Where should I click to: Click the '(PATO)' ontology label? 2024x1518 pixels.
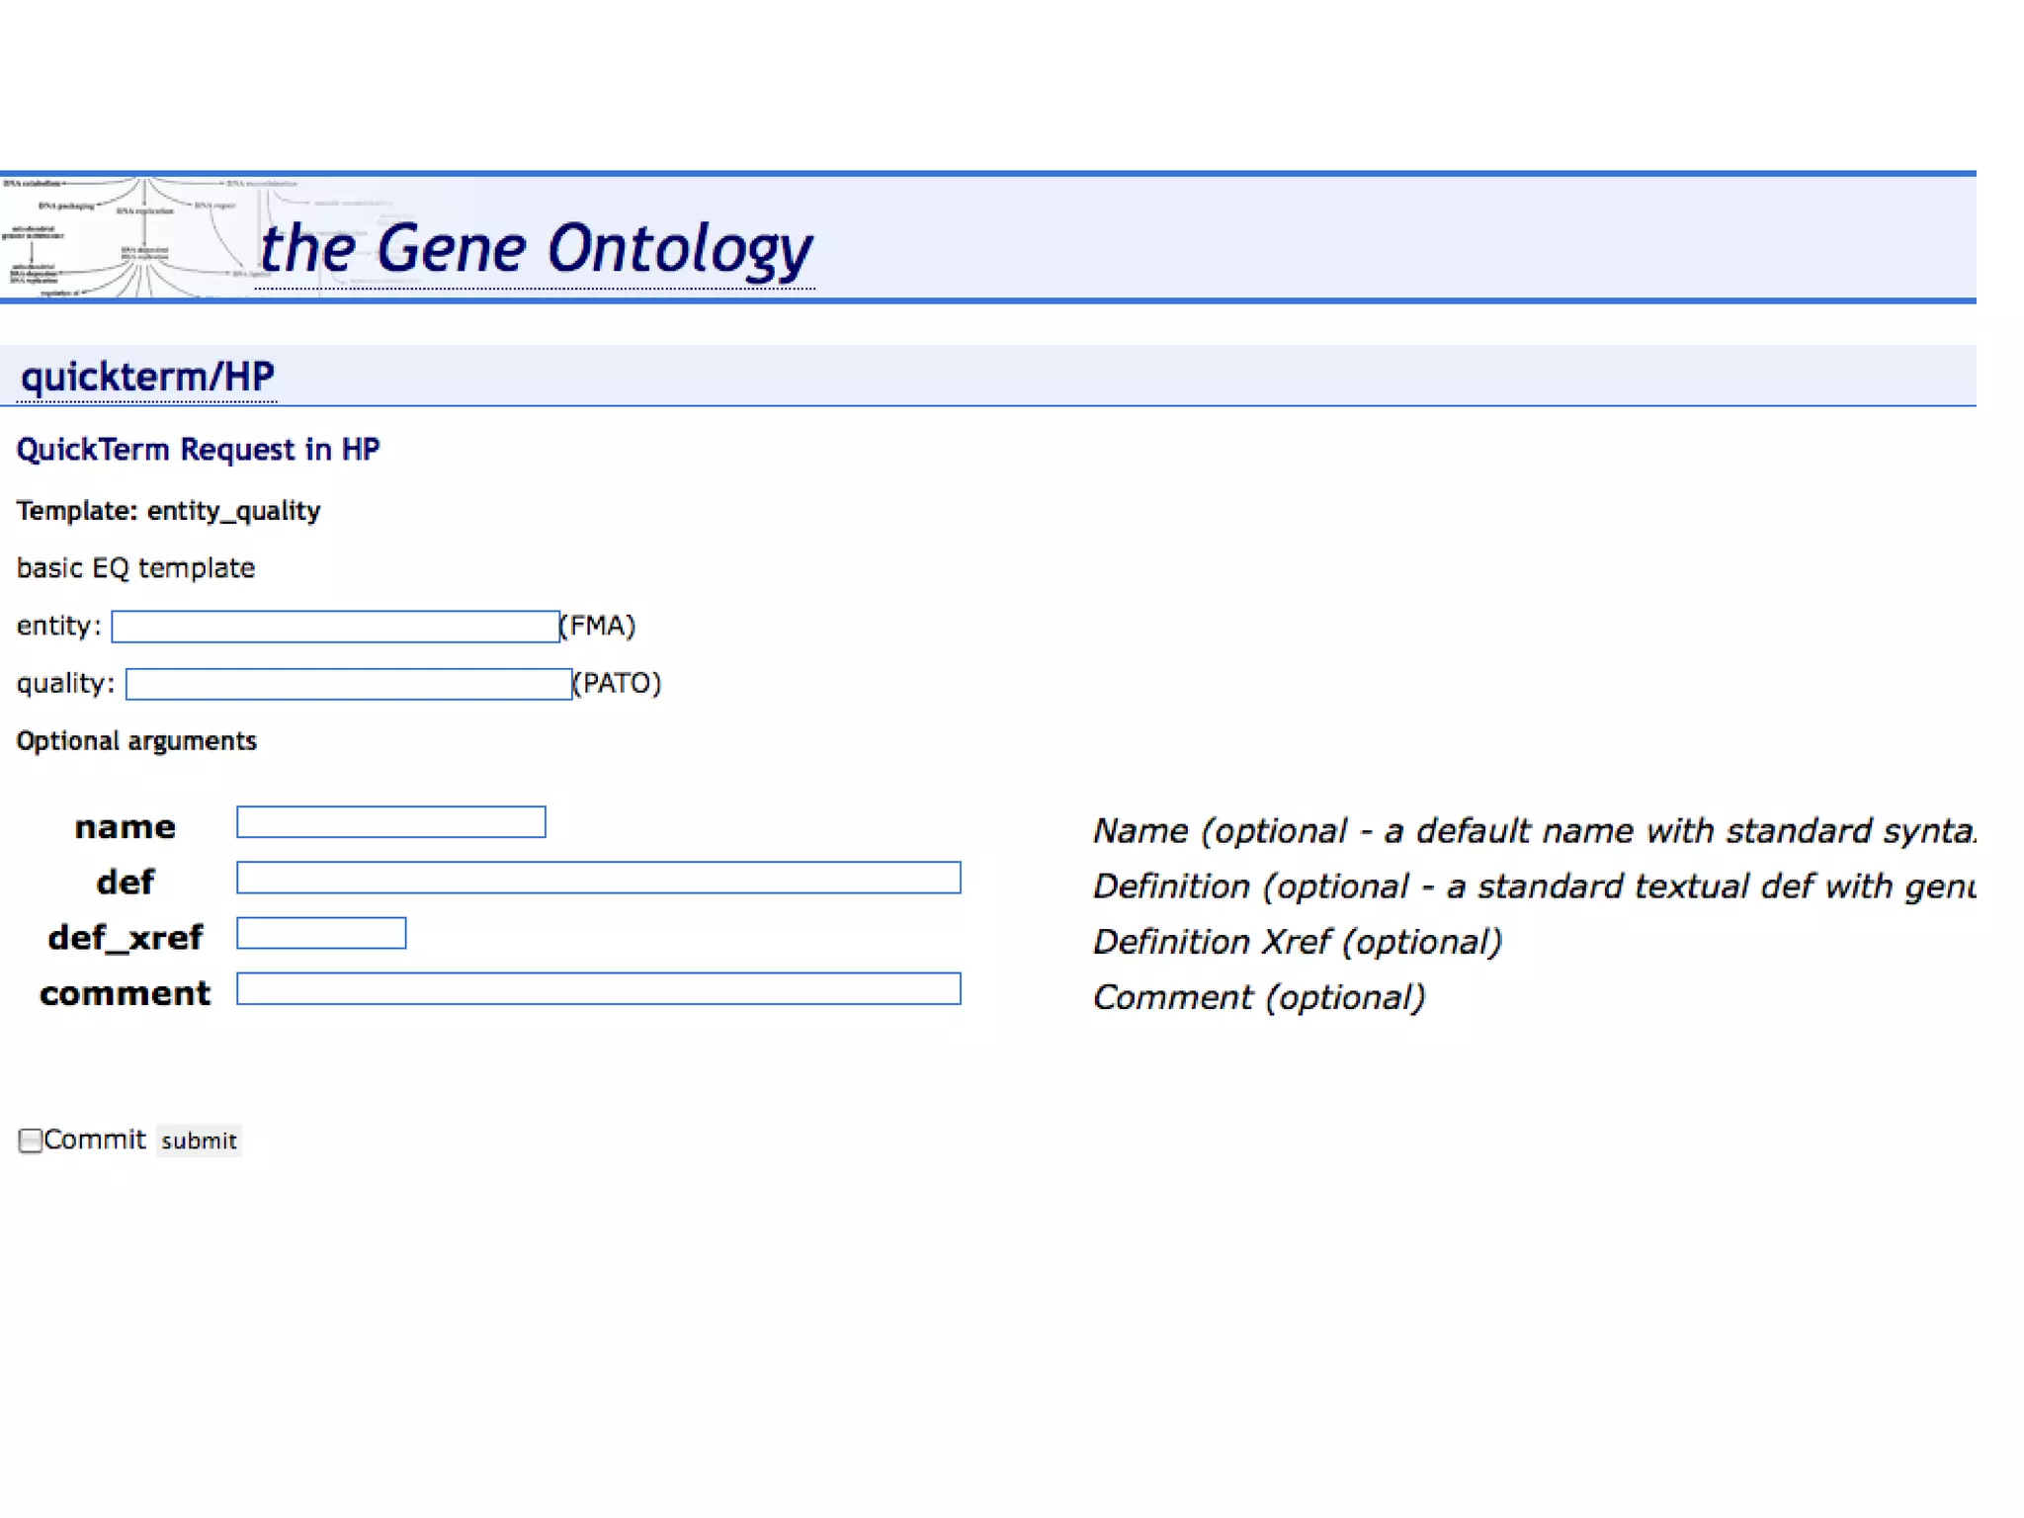(618, 683)
